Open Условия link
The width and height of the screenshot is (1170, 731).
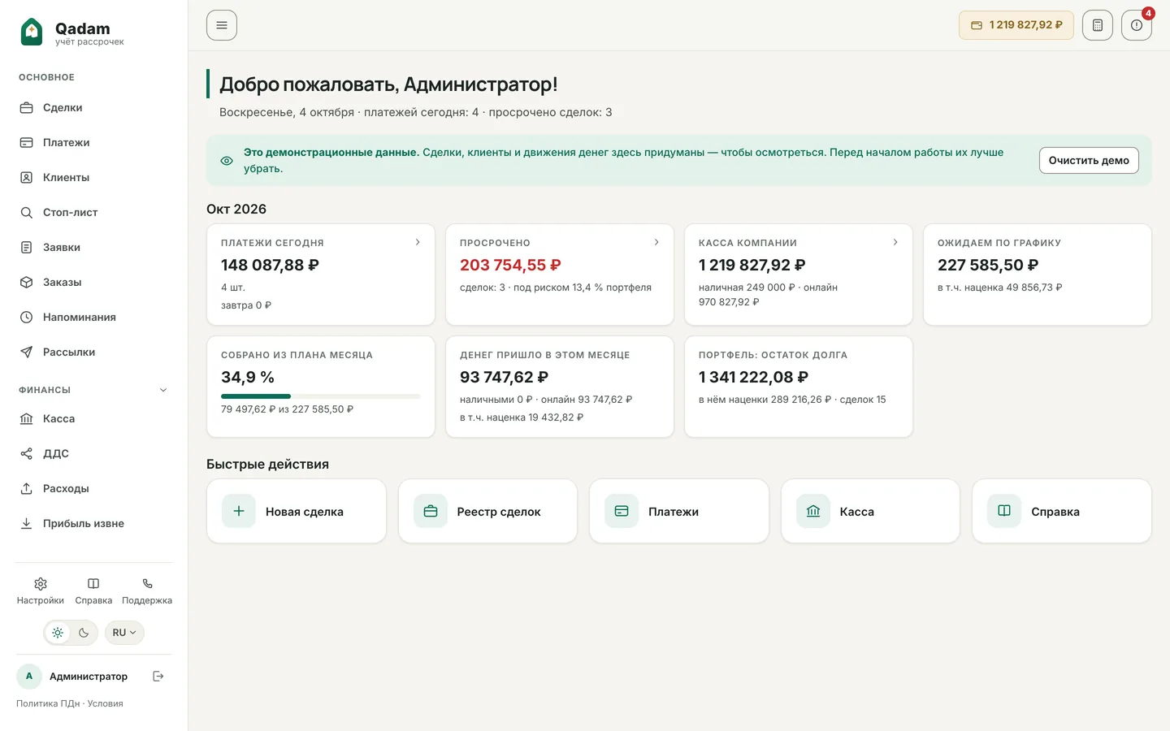tap(106, 704)
